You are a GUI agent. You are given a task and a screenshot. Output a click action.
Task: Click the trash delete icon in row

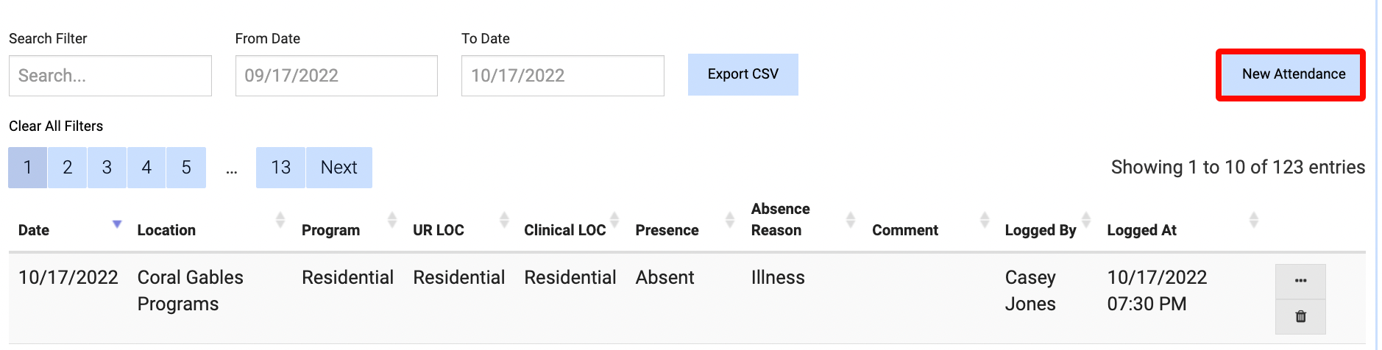tap(1300, 317)
